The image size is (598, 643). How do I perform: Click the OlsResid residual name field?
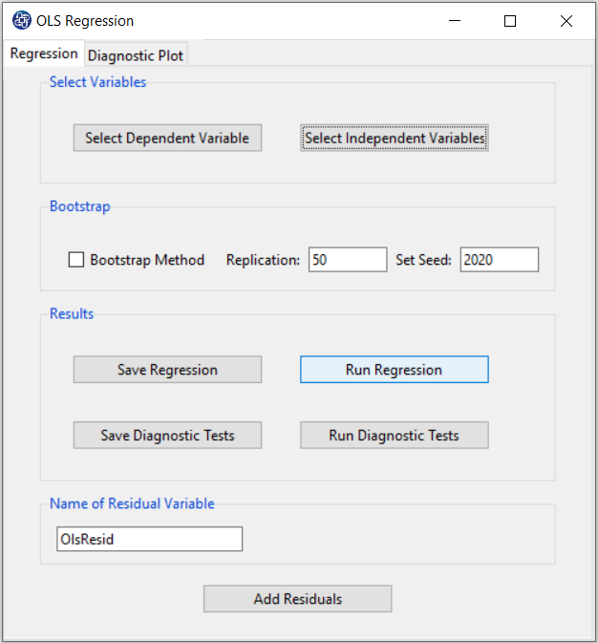(x=149, y=539)
